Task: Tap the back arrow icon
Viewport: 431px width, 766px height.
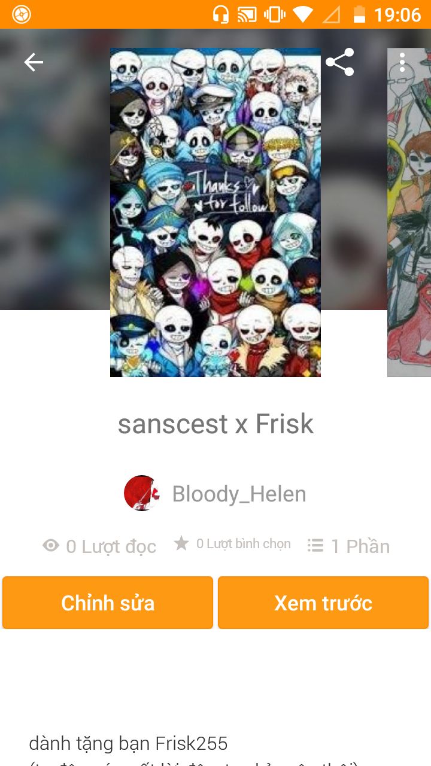Action: tap(34, 62)
